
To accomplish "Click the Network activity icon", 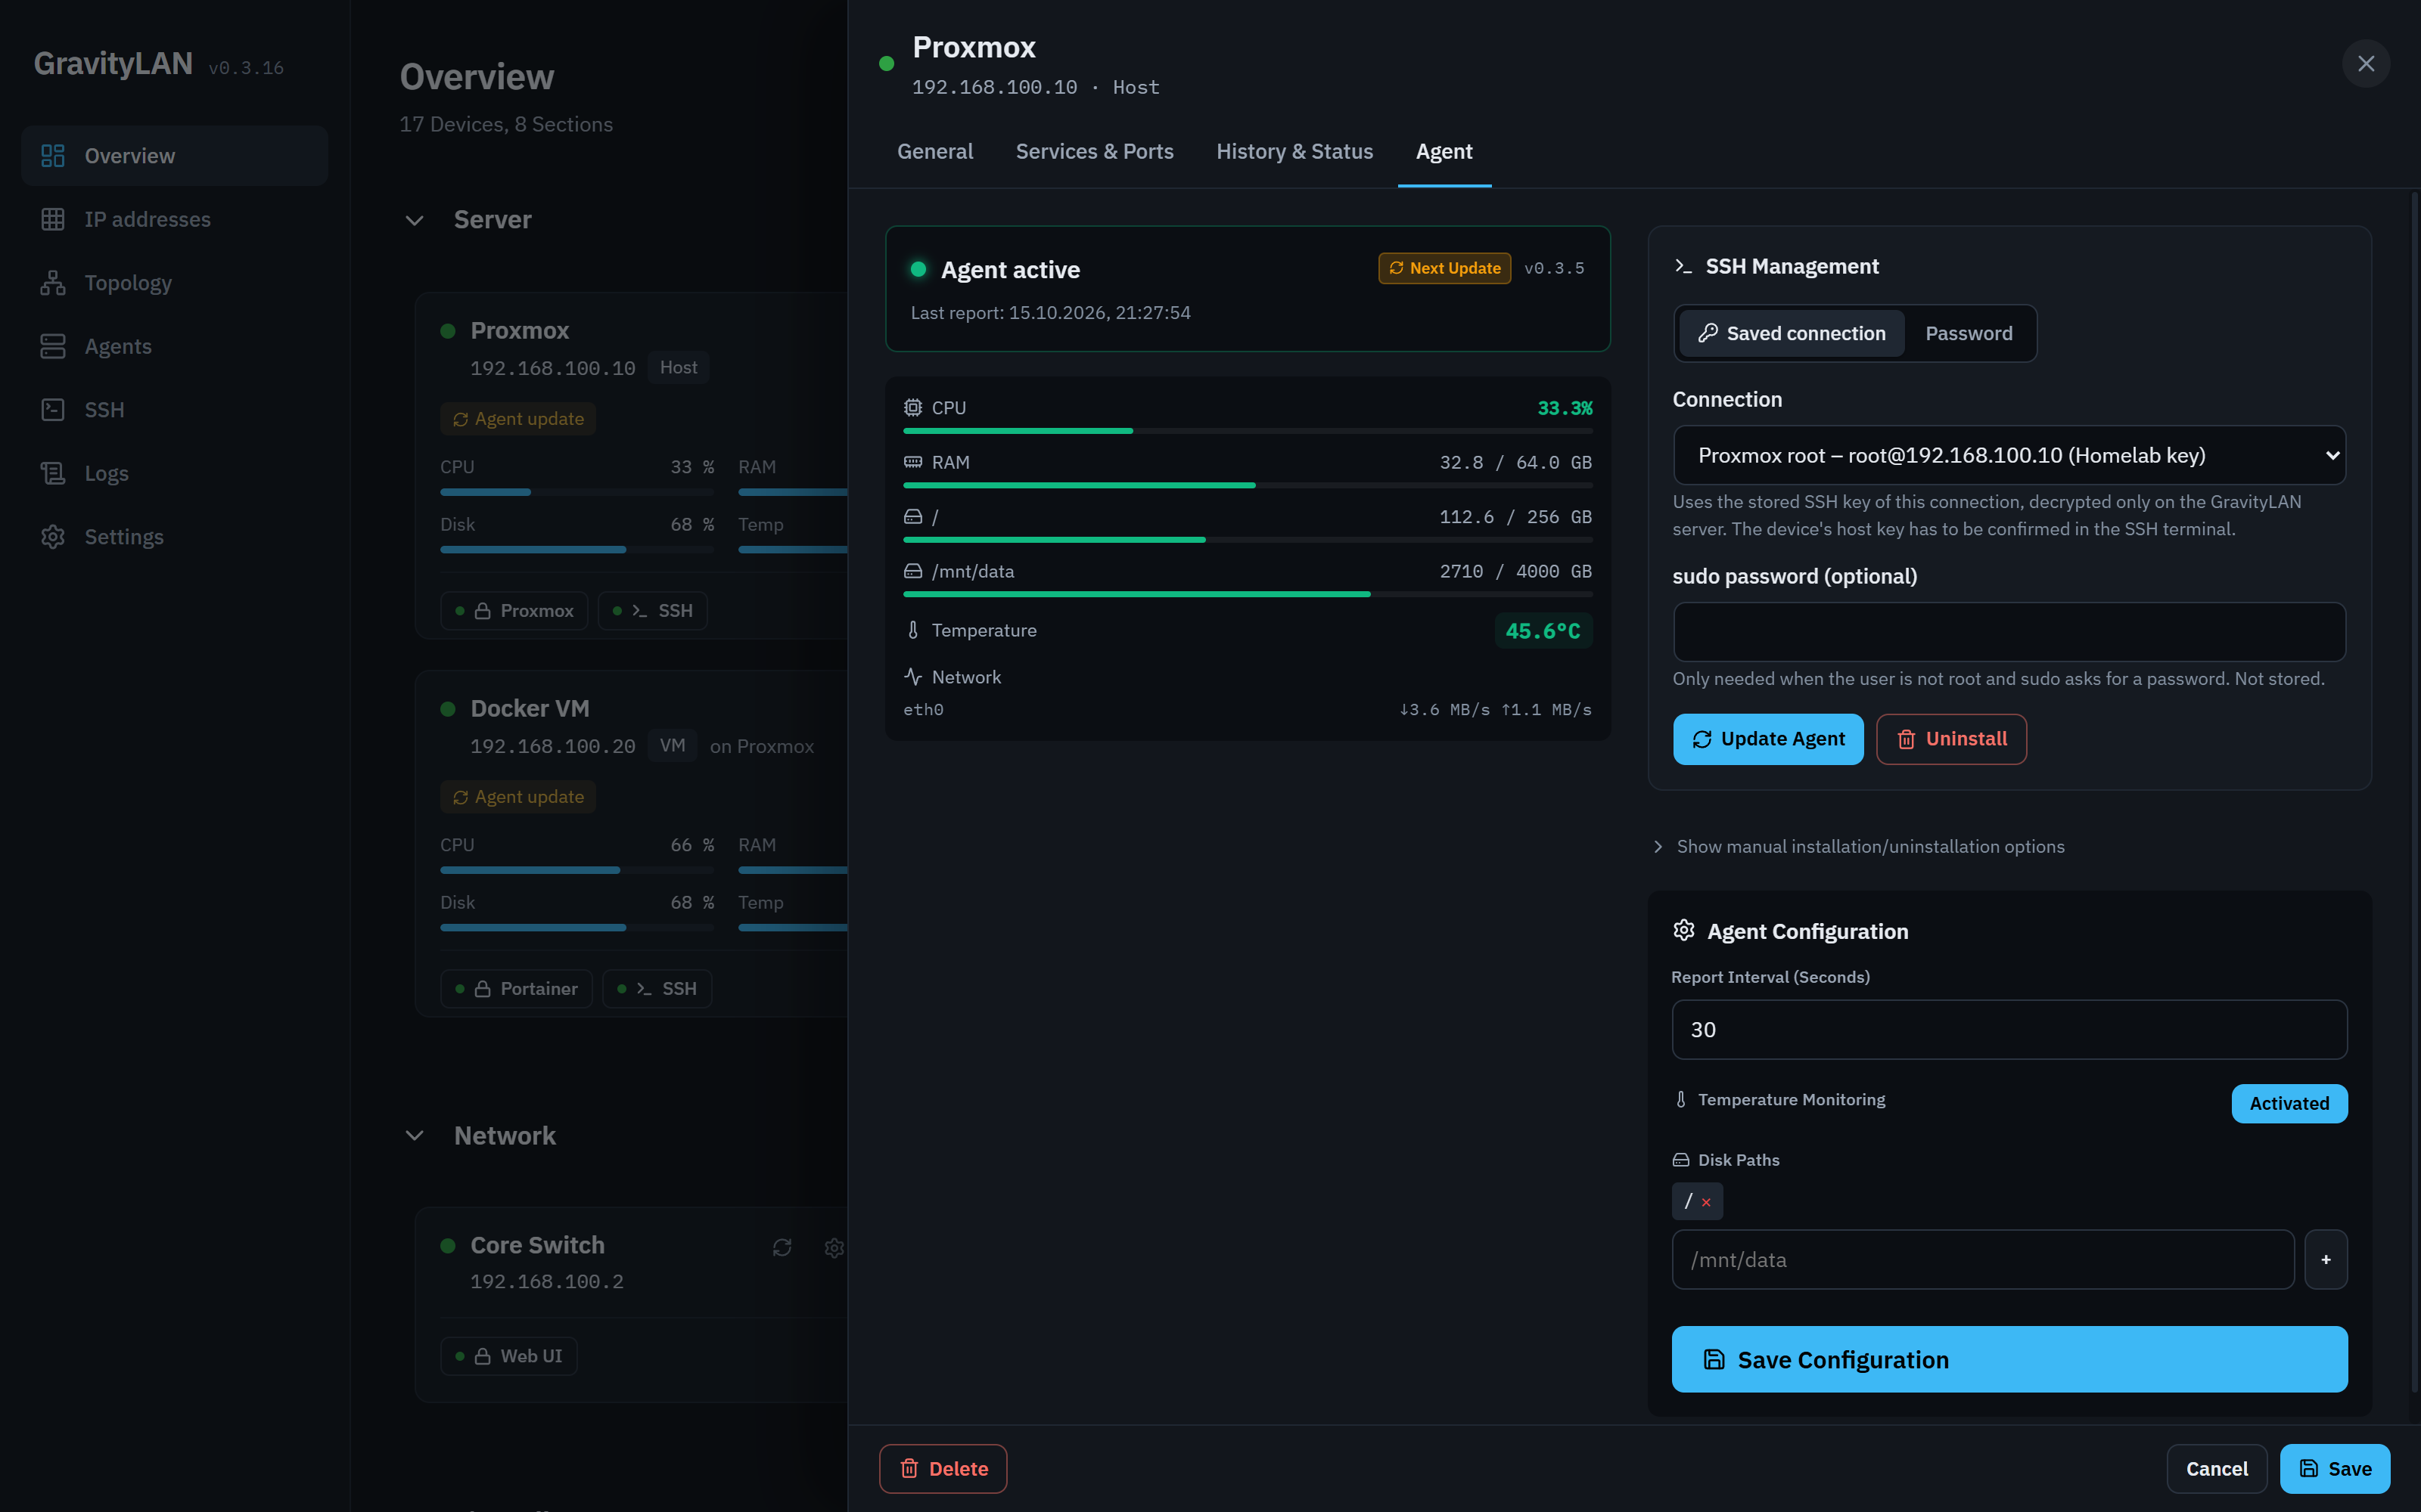I will (912, 677).
